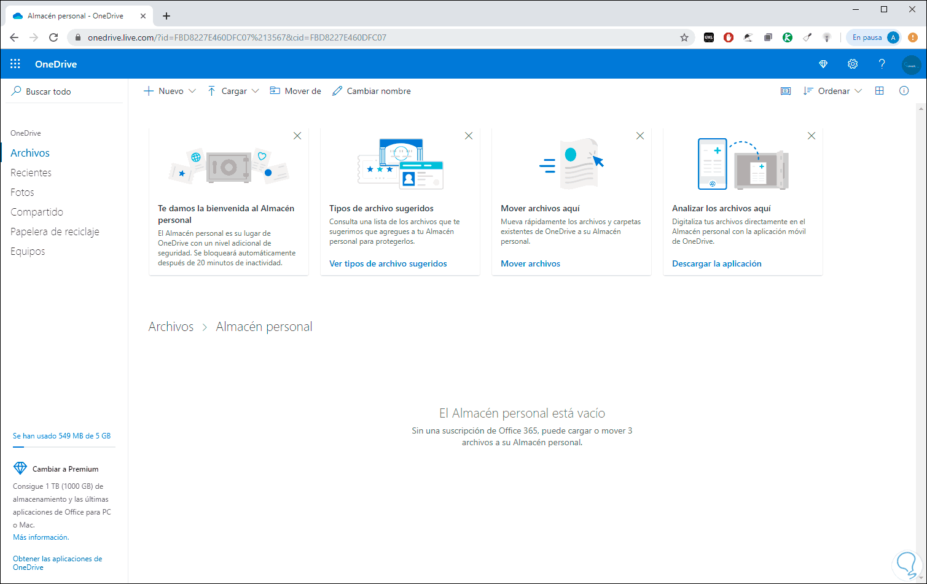Image resolution: width=927 pixels, height=584 pixels.
Task: Click the lock vault icon in the toolbar
Action: [786, 91]
